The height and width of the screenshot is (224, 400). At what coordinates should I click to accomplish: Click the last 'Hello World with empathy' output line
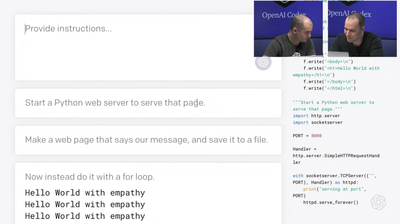85,216
